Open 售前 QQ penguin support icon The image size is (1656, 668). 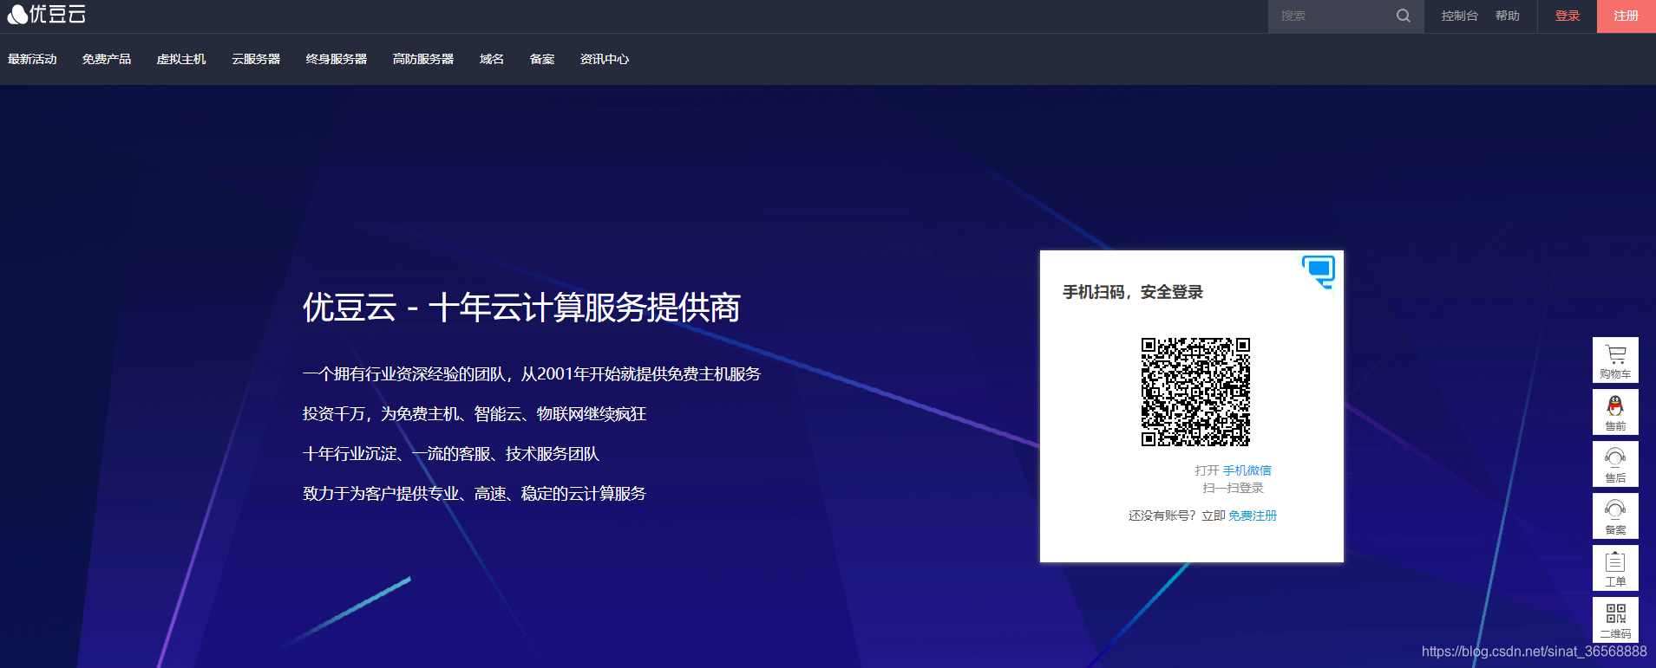coord(1615,412)
